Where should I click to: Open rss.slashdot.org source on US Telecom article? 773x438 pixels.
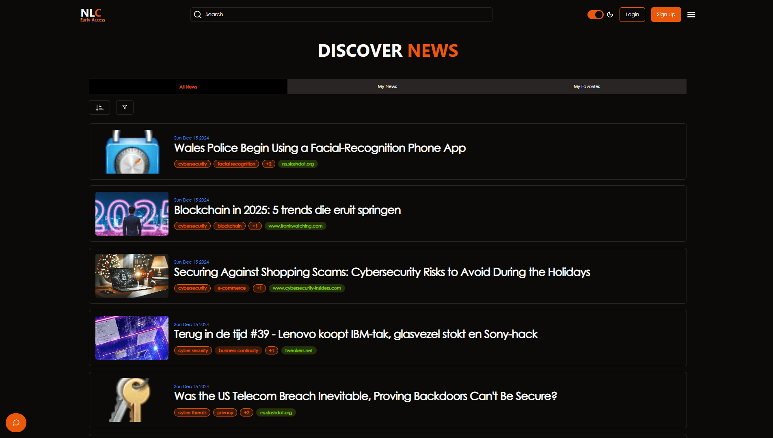276,412
